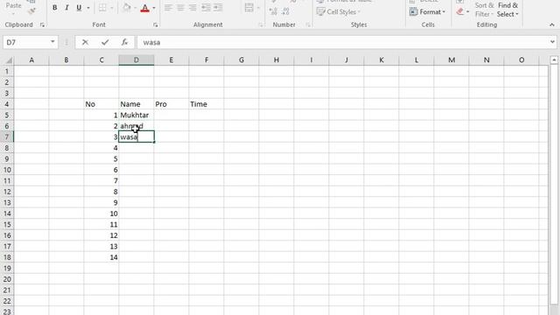This screenshot has height=315, width=560.
Task: Open the underline style dropdown arrow
Action: click(88, 8)
